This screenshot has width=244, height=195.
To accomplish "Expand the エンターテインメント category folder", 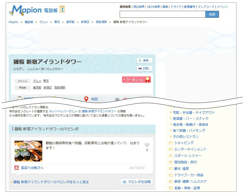I will (190, 149).
